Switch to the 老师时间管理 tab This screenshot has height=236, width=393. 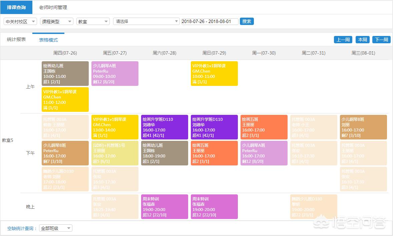(53, 7)
